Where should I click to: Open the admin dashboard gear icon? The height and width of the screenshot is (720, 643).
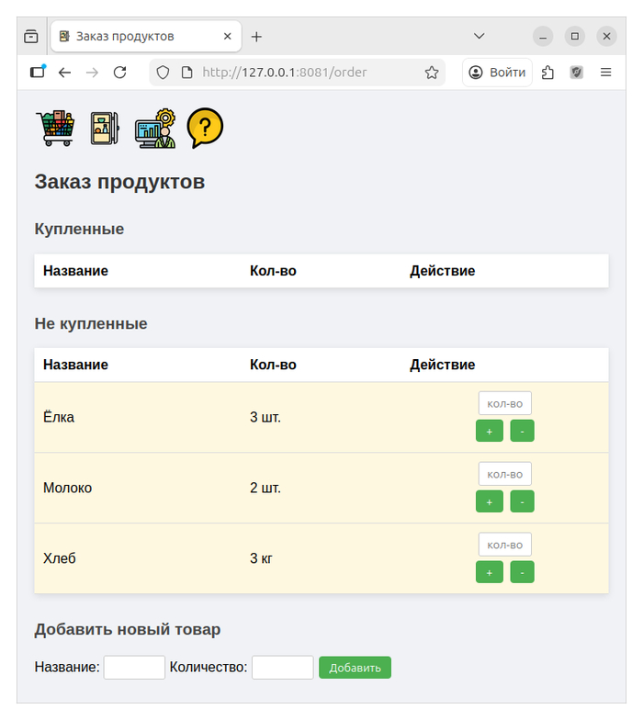(155, 129)
